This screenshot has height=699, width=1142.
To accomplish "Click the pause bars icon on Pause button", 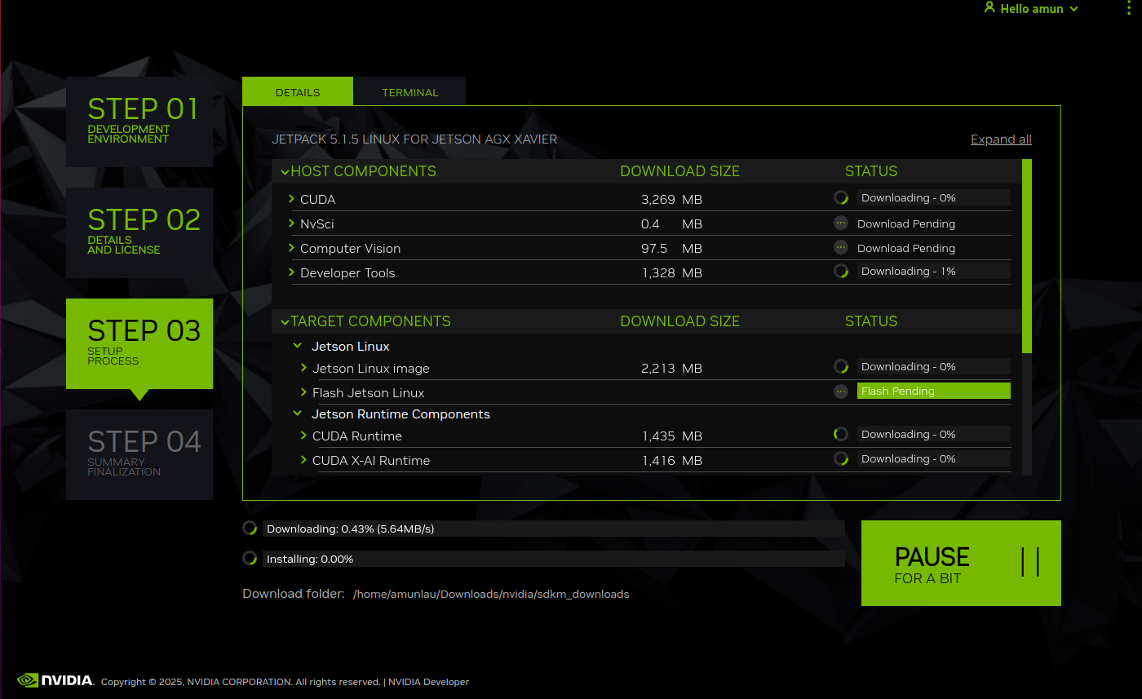I will 1030,562.
